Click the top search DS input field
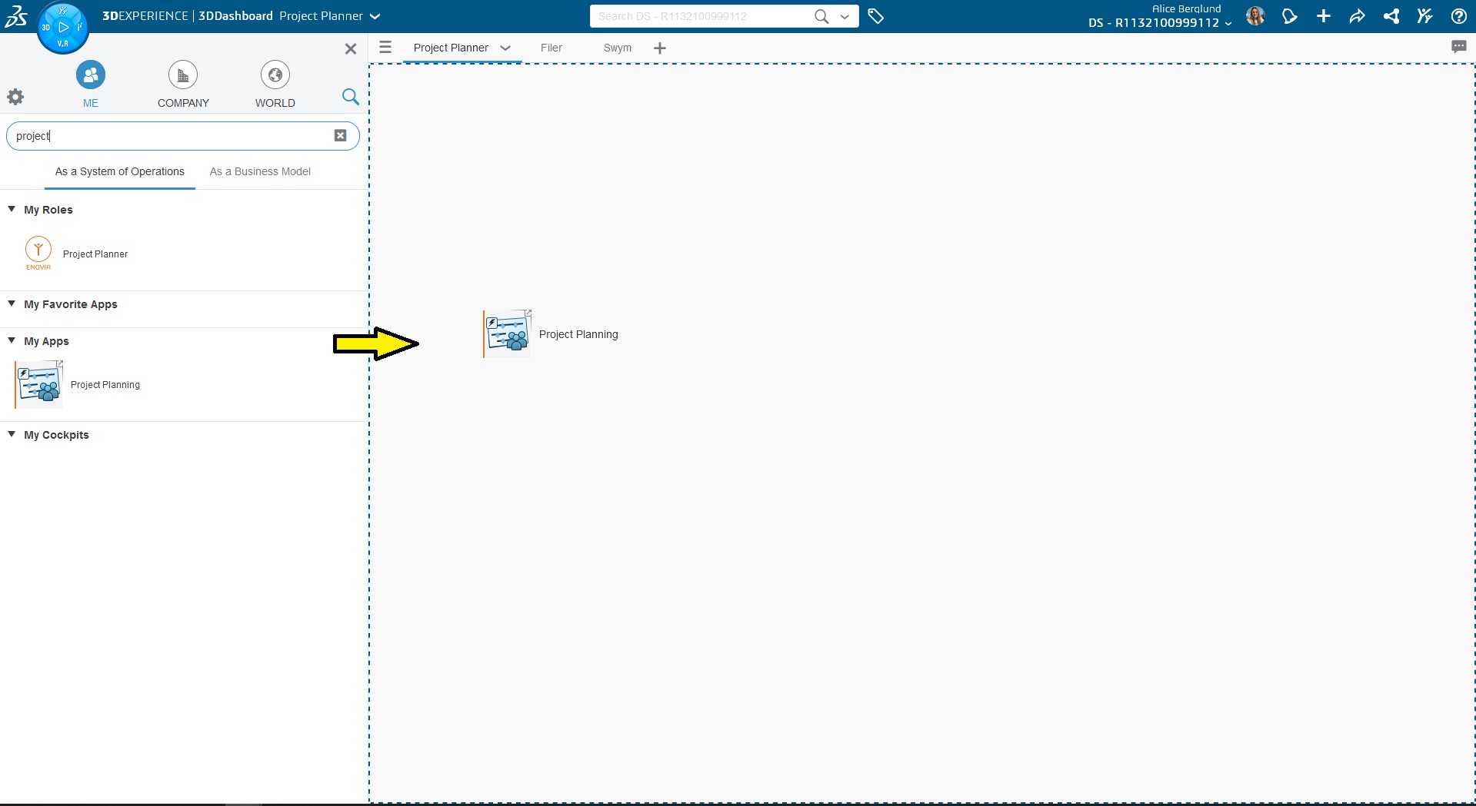 point(700,16)
